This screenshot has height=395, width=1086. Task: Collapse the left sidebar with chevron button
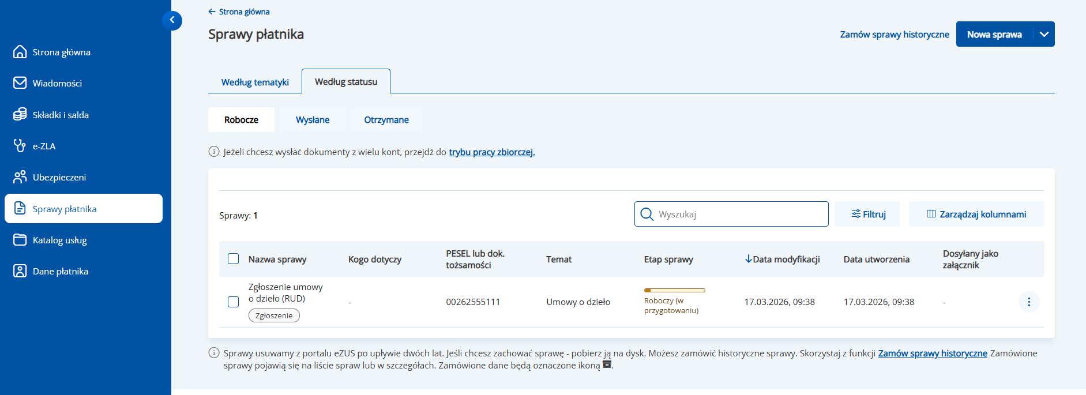coord(172,20)
